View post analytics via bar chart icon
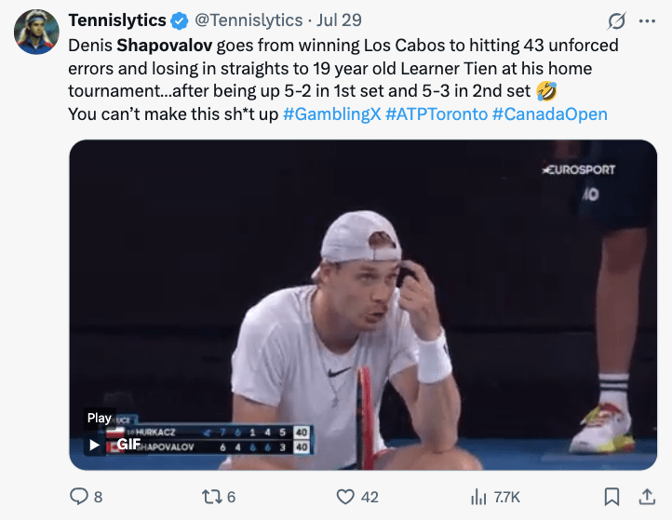The image size is (672, 520). pyautogui.click(x=479, y=497)
